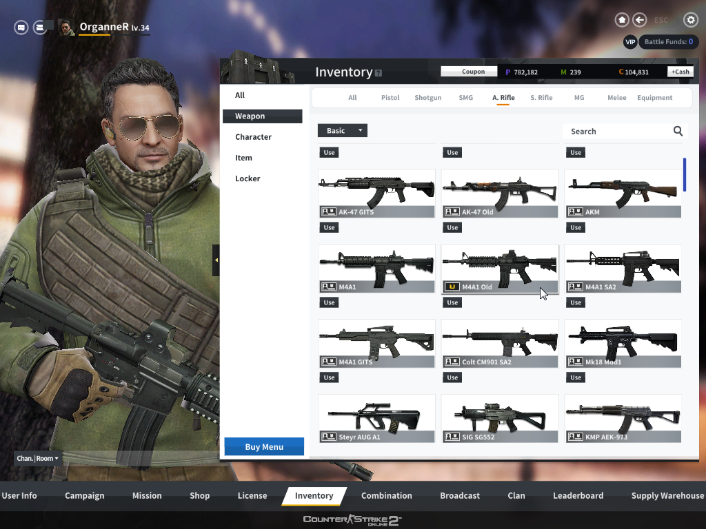Viewport: 706px width, 529px height.
Task: Switch to the Pistol tab
Action: (390, 98)
